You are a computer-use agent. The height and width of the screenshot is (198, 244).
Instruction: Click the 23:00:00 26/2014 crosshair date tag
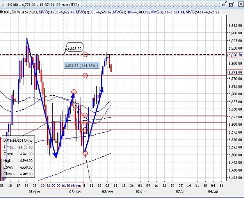tap(64, 186)
